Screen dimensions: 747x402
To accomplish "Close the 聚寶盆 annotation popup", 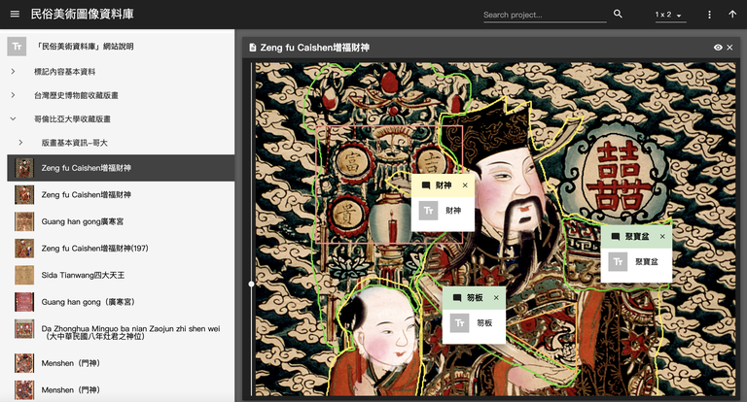I will click(x=662, y=237).
